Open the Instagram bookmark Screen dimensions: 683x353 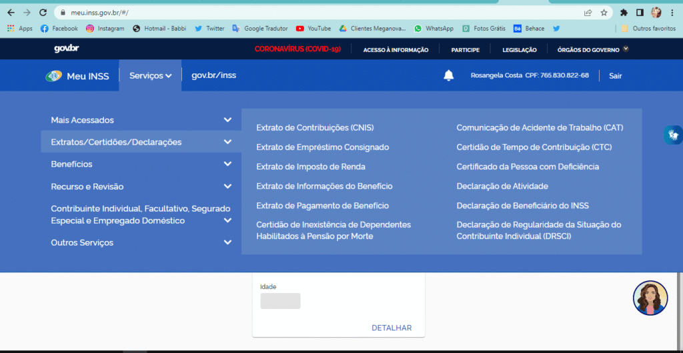tap(105, 28)
